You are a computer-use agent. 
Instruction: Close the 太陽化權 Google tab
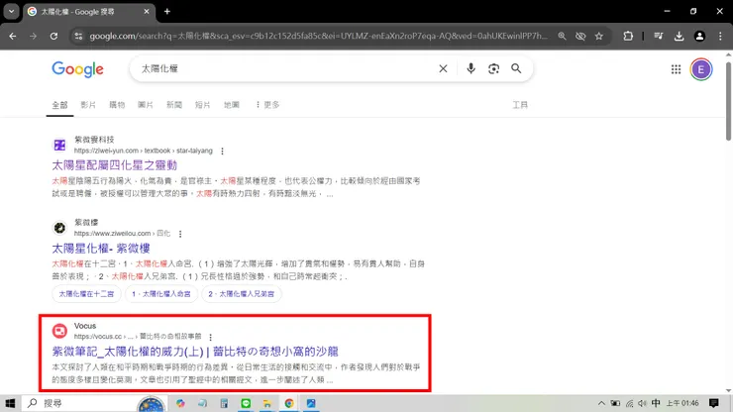click(147, 12)
